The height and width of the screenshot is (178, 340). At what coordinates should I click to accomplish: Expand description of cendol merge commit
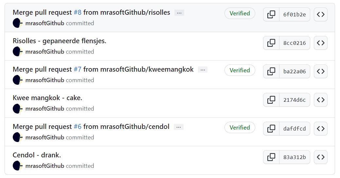coord(179,127)
